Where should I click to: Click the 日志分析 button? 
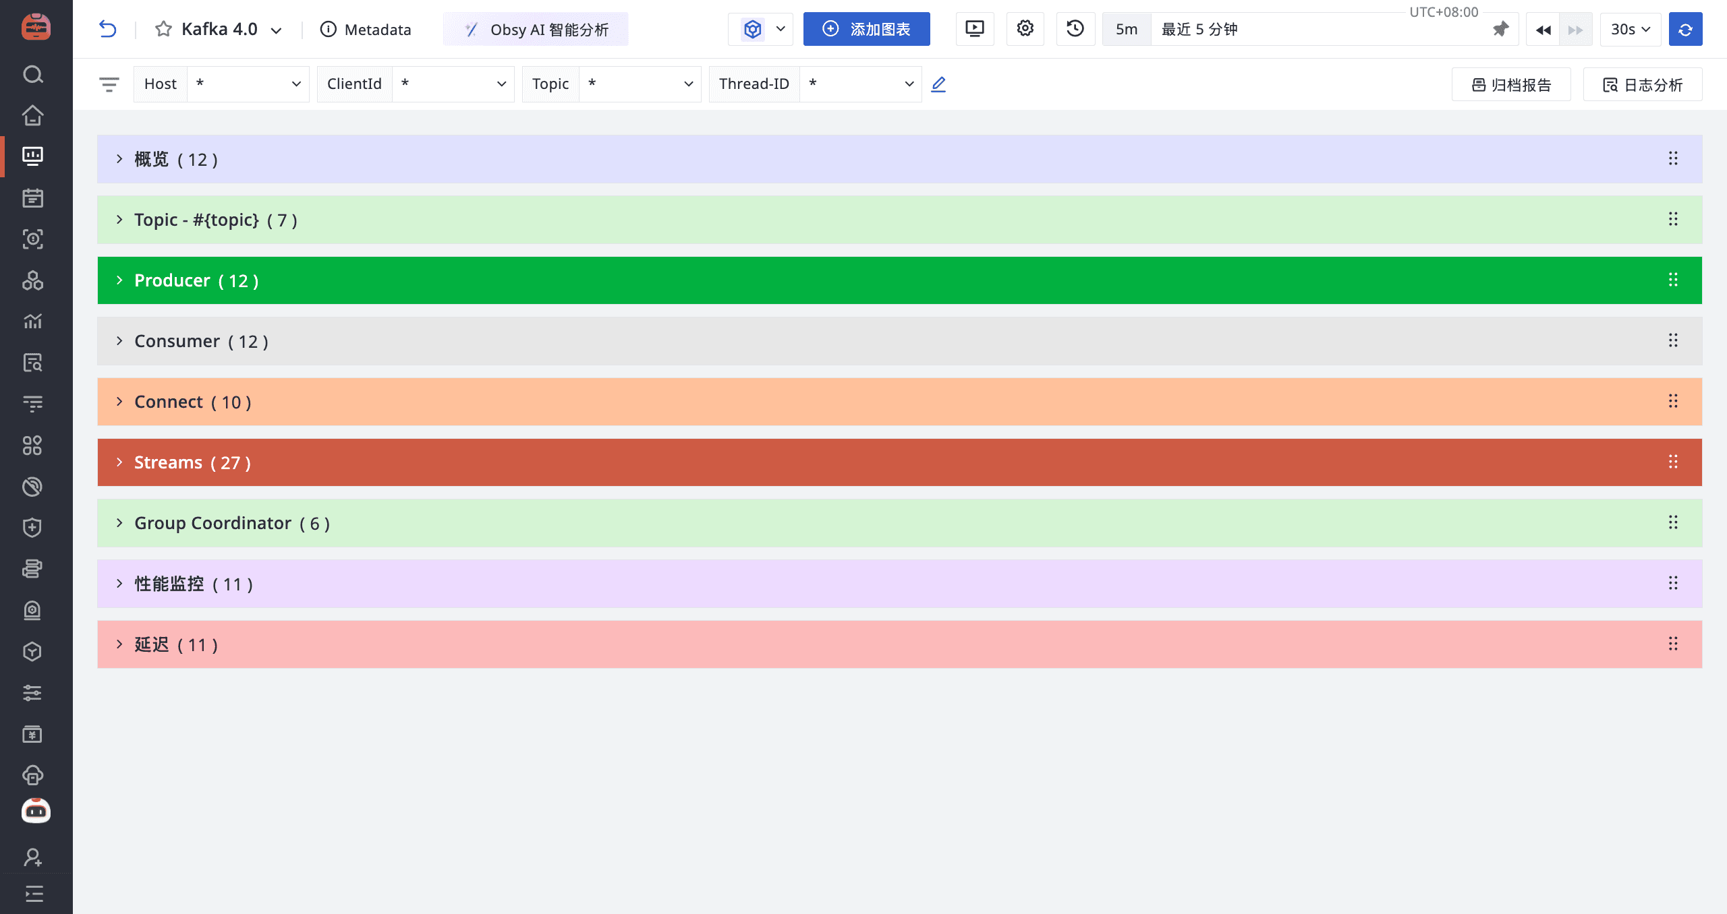1642,84
